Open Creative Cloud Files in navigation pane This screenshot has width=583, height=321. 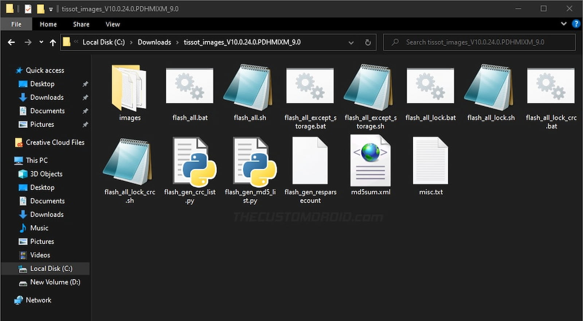55,142
